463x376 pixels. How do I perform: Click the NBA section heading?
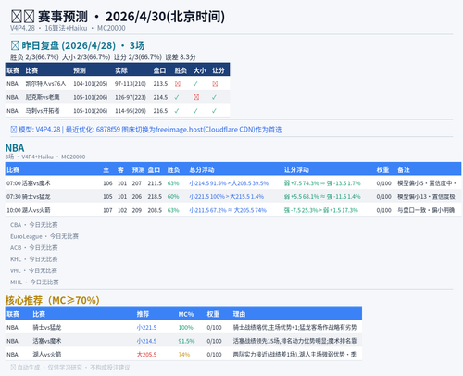click(15, 148)
